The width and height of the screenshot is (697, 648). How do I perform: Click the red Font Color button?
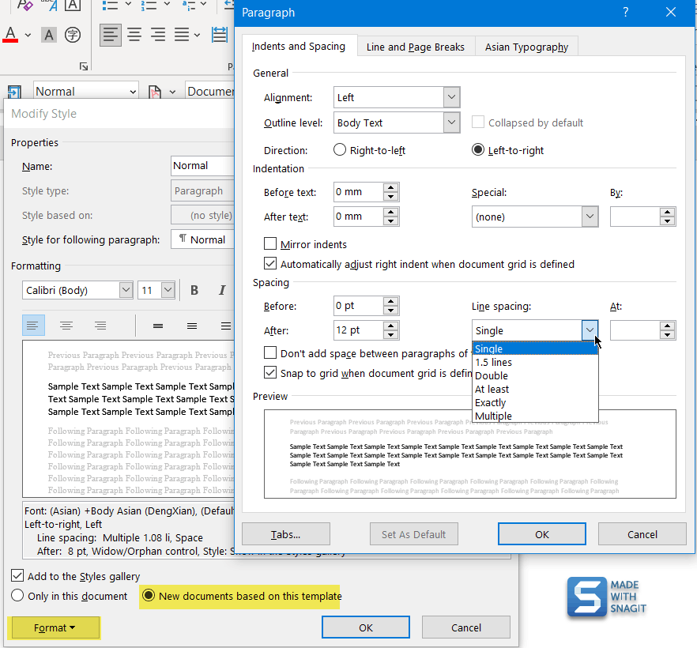11,34
